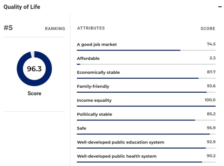Select the Affordable attribute label
Image resolution: width=224 pixels, height=166 pixels.
click(x=88, y=58)
